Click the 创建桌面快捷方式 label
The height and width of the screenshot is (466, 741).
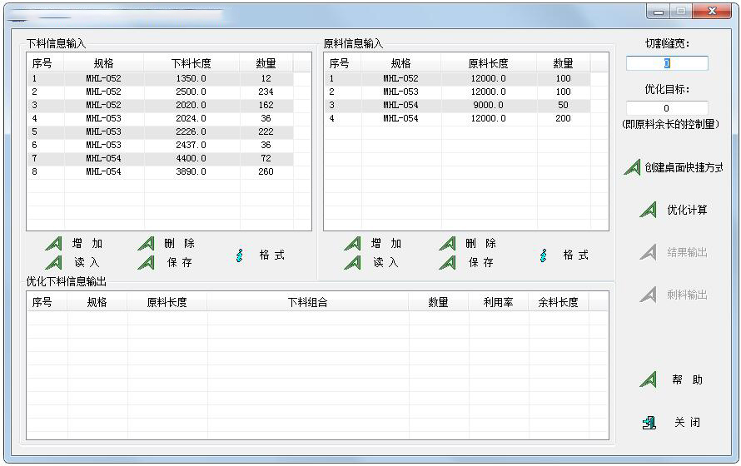[x=684, y=167]
